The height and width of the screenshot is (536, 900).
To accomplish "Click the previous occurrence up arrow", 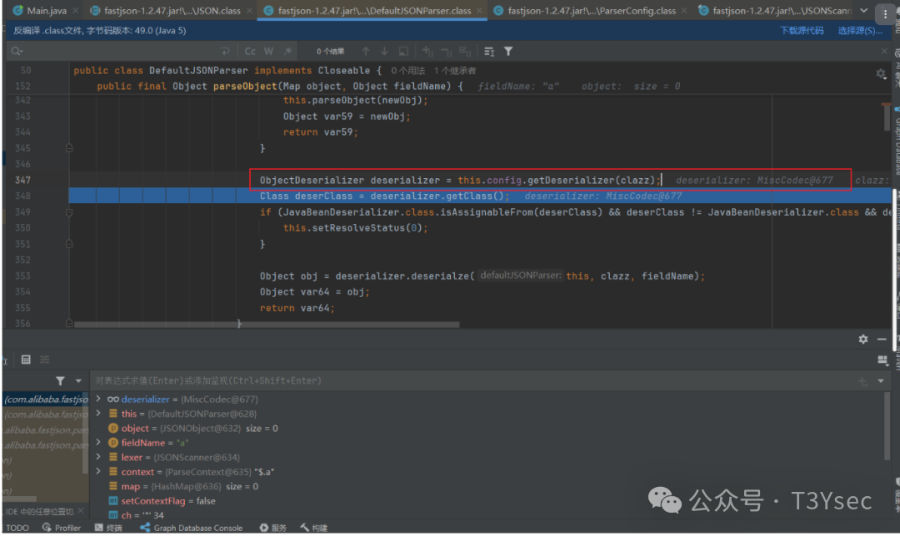I will coord(366,52).
